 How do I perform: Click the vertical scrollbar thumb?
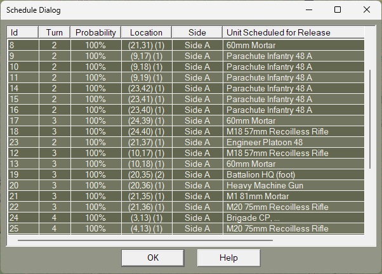click(x=370, y=119)
